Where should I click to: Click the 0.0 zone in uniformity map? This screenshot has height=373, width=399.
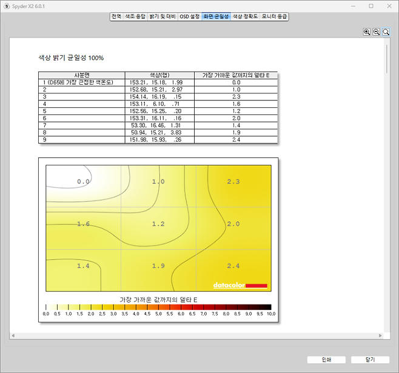tap(84, 181)
